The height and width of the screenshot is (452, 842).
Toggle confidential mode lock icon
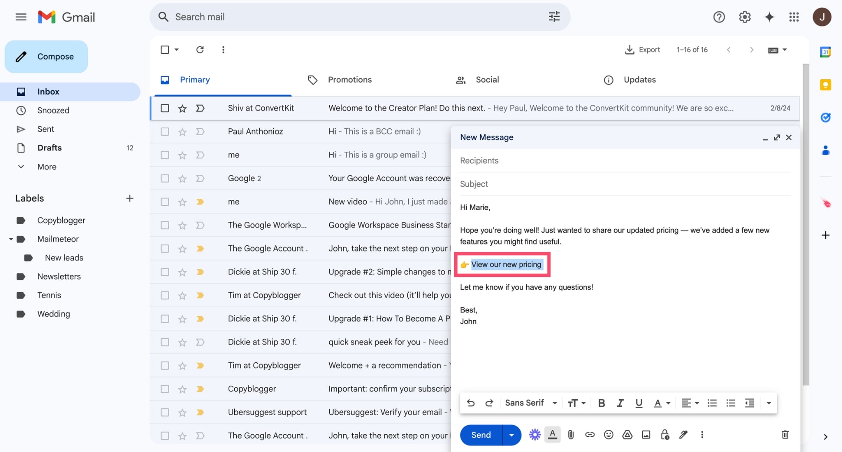(665, 435)
